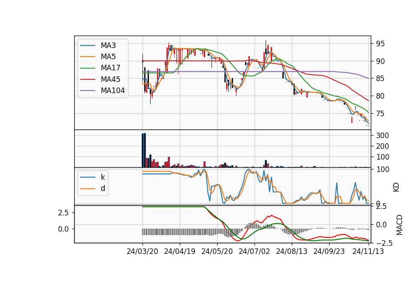The height and width of the screenshot is (296, 412).
Task: Click the 24/08/13 date tick label
Action: click(x=292, y=251)
